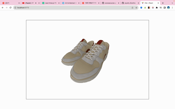Viewport: 175px width, 109px height.
Task: Share this page from the address bar
Action: point(132,8)
